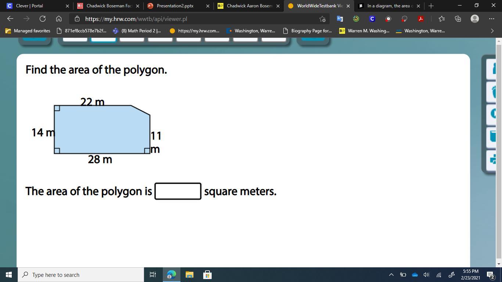Open File Explorer from the taskbar

189,275
